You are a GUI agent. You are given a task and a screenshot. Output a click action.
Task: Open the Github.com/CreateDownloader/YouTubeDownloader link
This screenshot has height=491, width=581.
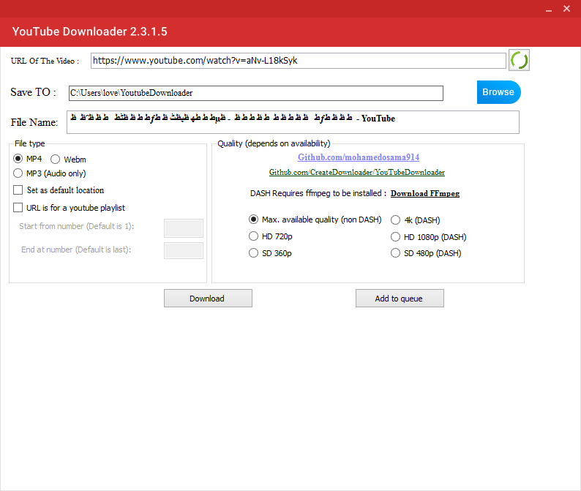click(357, 172)
